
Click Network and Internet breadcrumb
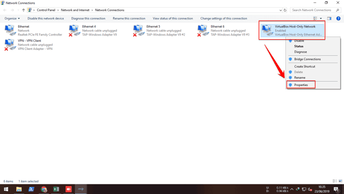[75, 10]
